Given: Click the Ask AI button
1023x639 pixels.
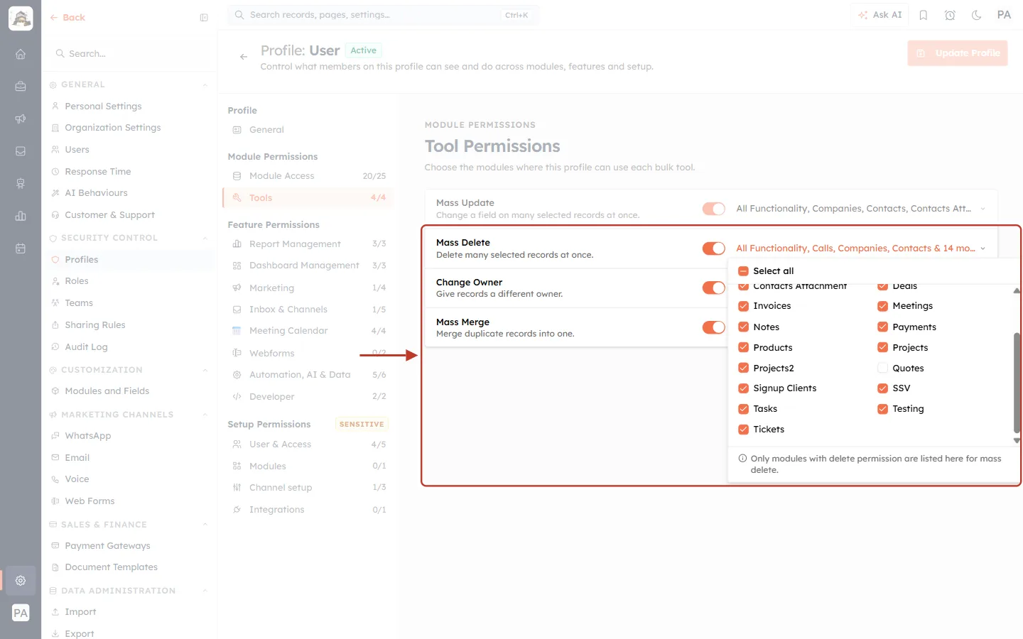Looking at the screenshot, I should [x=879, y=15].
